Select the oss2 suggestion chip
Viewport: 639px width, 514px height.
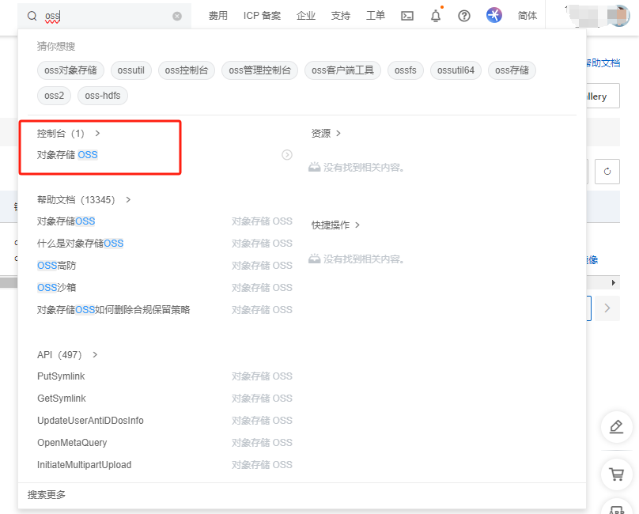[x=55, y=96]
